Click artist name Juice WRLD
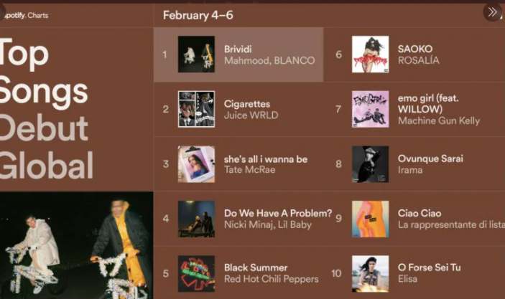Viewport: 505px width, 299px height. [x=251, y=115]
